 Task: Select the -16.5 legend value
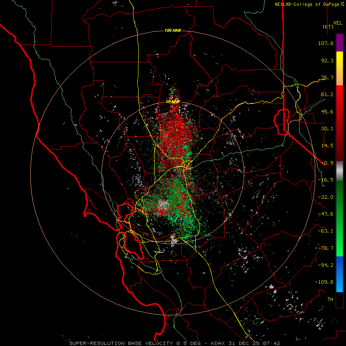326,180
